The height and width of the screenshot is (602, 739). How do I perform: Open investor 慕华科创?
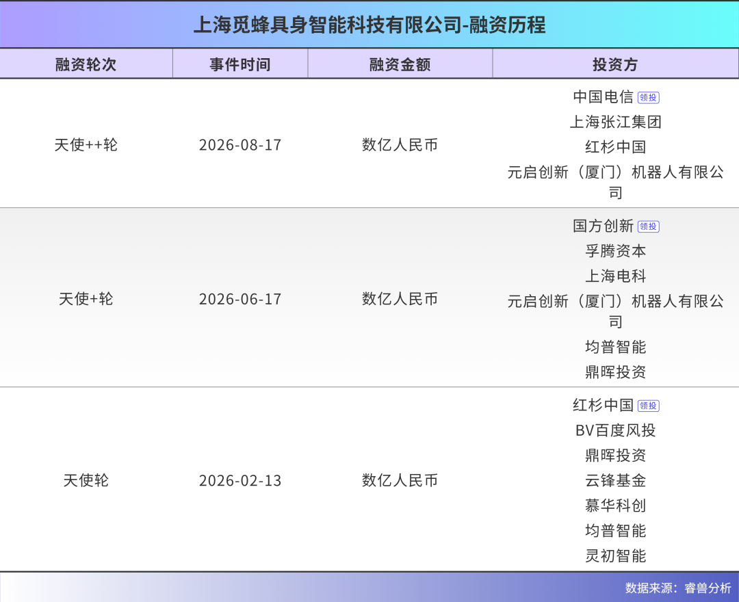coord(615,506)
